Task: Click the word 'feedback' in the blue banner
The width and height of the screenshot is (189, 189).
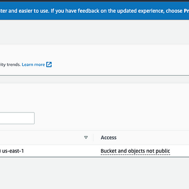Action: tap(88, 11)
